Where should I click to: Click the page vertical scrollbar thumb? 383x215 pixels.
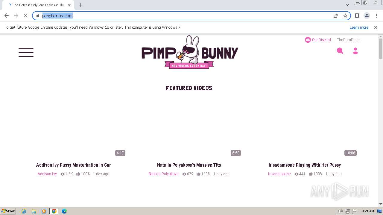[x=381, y=49]
